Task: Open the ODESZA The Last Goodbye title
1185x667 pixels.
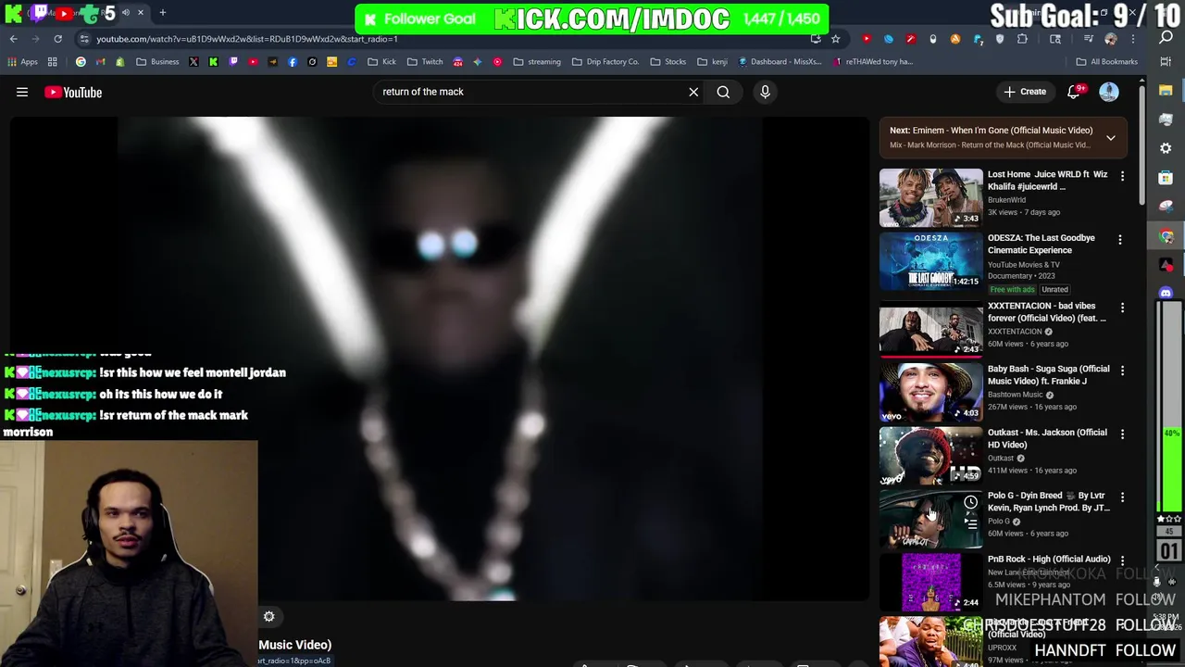Action: (1041, 244)
